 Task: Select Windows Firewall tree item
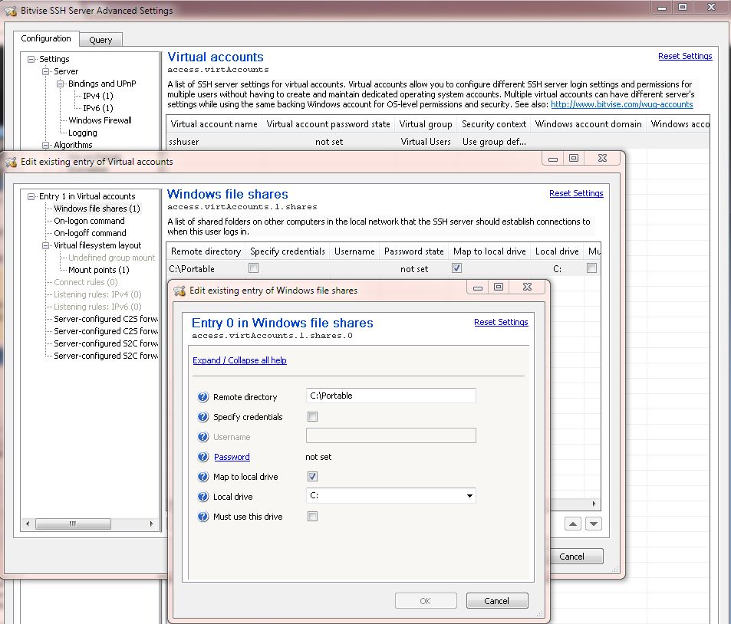click(x=100, y=120)
